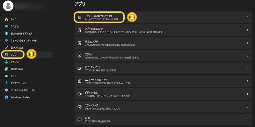The height and width of the screenshot is (127, 255).
Task: Select アカウント in the navigation sidebar
Action: pyautogui.click(x=15, y=62)
